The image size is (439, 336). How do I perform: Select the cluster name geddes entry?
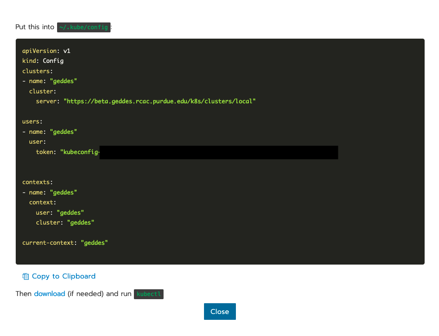pyautogui.click(x=63, y=81)
